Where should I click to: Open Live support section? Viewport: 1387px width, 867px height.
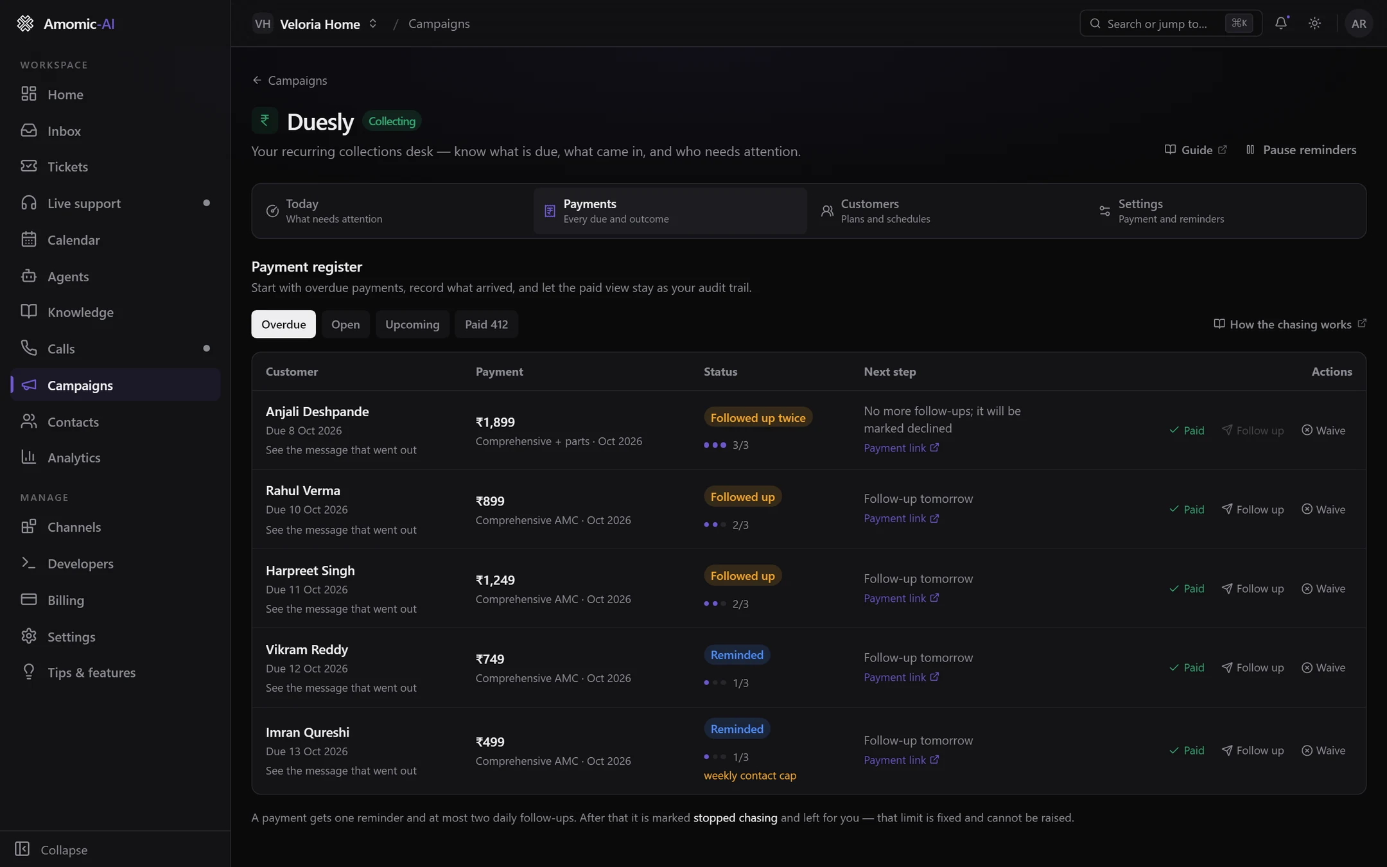coord(116,204)
